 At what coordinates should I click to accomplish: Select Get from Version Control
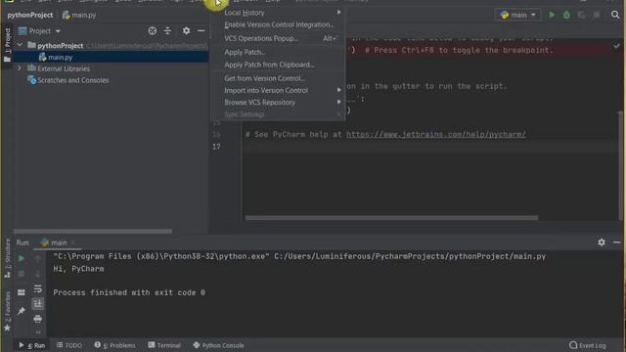point(278,78)
